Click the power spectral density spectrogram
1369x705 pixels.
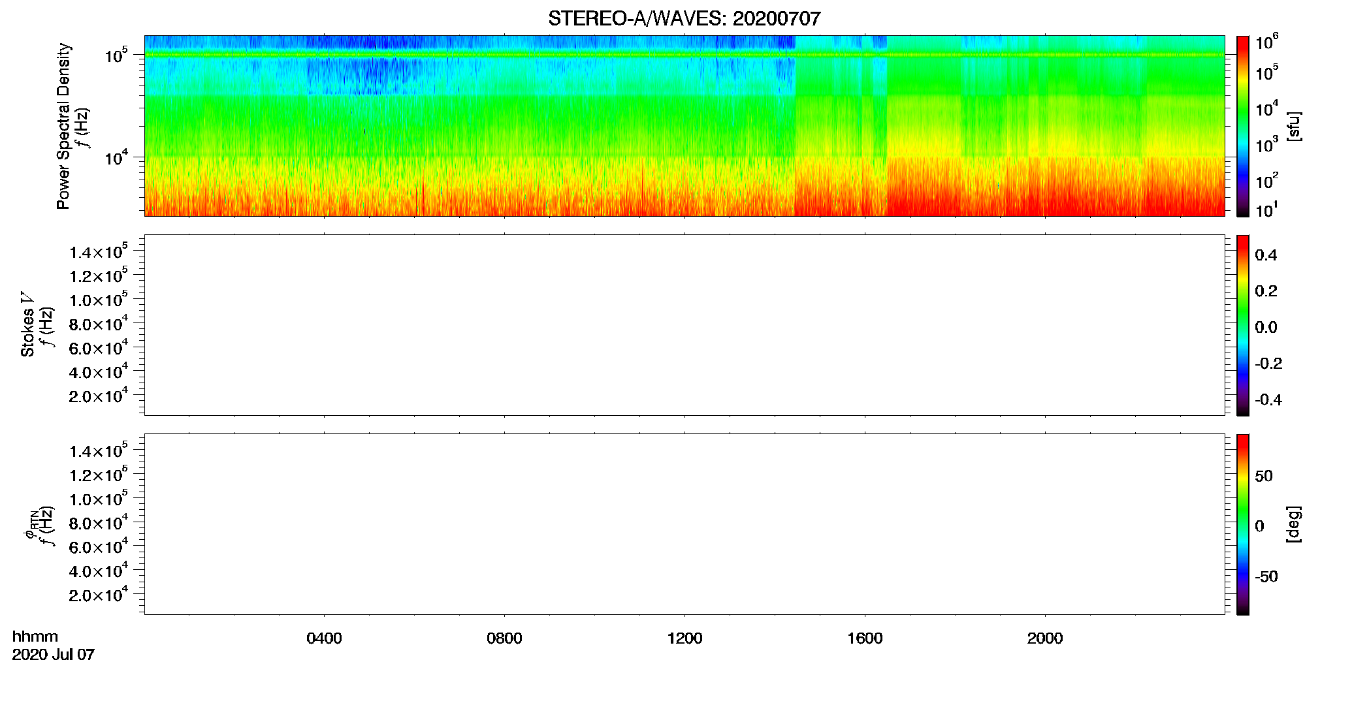coord(684,126)
